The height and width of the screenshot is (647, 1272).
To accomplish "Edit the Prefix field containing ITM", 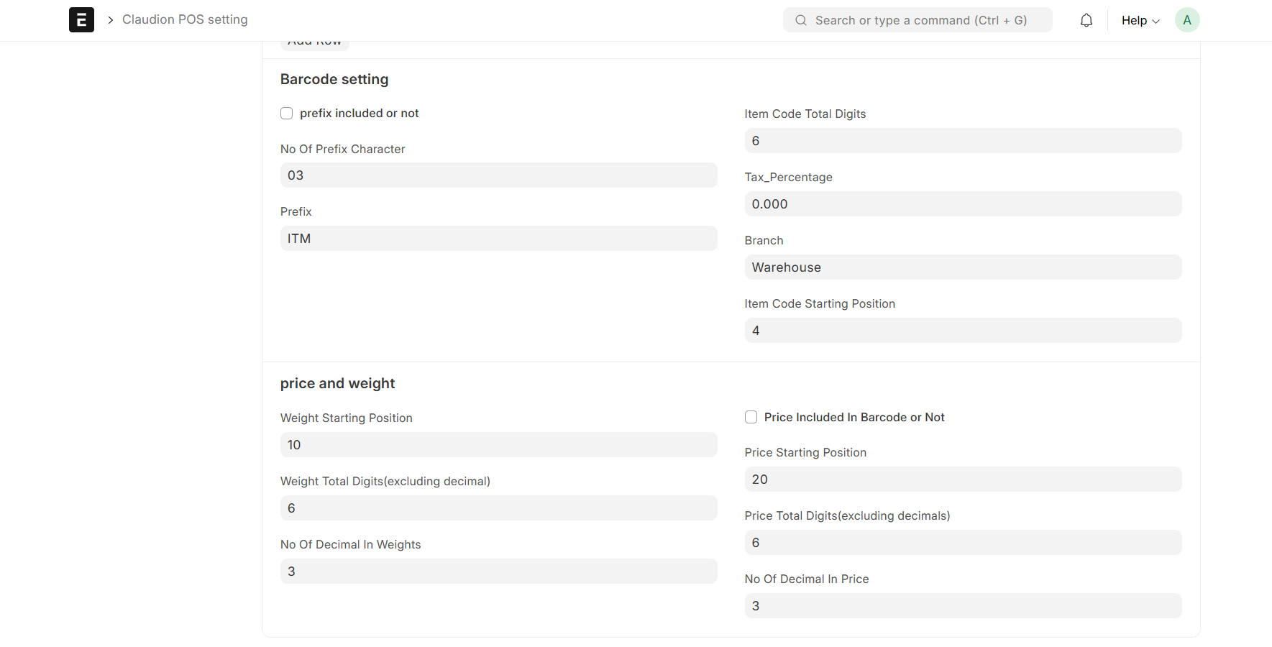I will (x=498, y=239).
